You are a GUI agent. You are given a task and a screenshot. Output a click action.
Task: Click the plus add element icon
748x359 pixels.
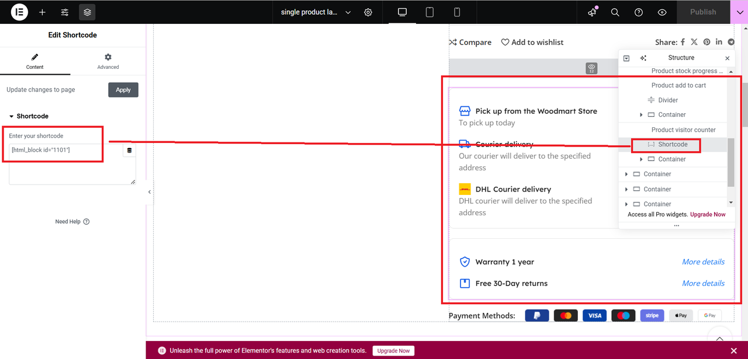42,12
